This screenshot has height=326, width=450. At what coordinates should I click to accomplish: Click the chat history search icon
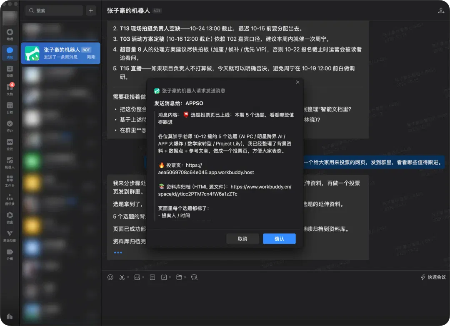(194, 277)
